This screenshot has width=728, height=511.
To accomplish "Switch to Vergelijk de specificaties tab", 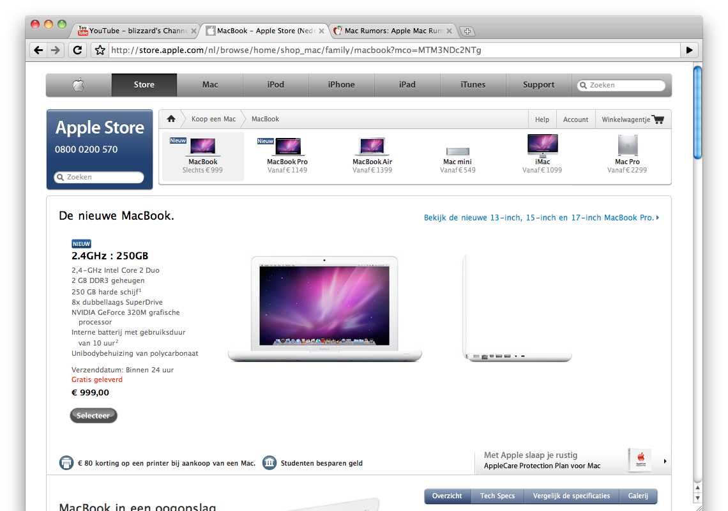I will coord(572,496).
